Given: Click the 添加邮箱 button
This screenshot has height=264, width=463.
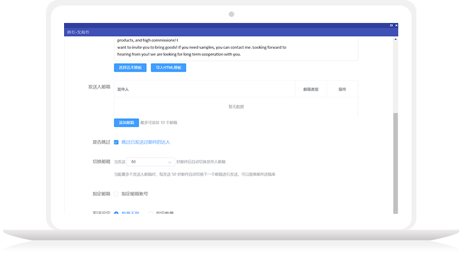Looking at the screenshot, I should [126, 123].
